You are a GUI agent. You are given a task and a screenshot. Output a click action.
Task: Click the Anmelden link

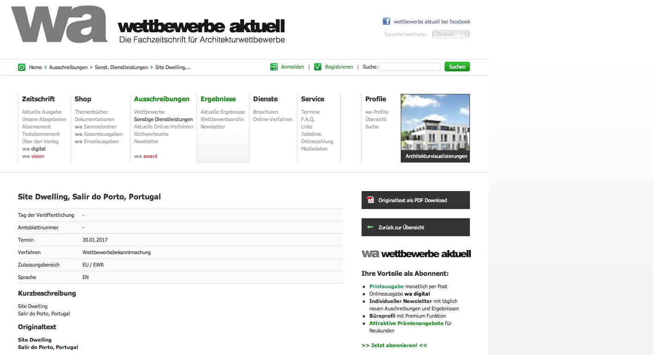coord(293,67)
